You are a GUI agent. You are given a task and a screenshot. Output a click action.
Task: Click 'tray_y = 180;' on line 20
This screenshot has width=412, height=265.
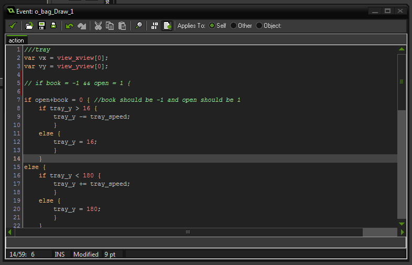point(77,209)
